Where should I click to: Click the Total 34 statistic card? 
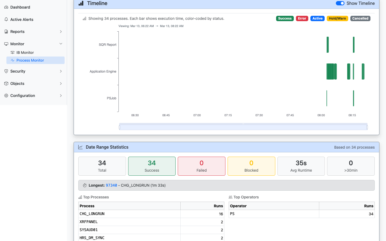point(102,166)
